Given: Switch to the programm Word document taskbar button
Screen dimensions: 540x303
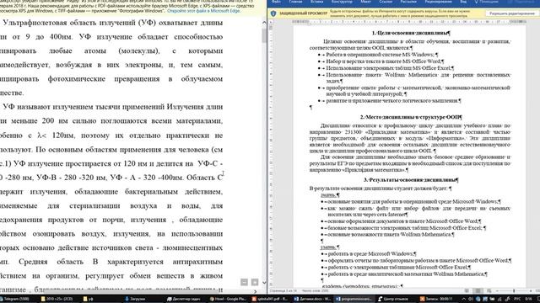Looking at the screenshot, I should pos(354,299).
